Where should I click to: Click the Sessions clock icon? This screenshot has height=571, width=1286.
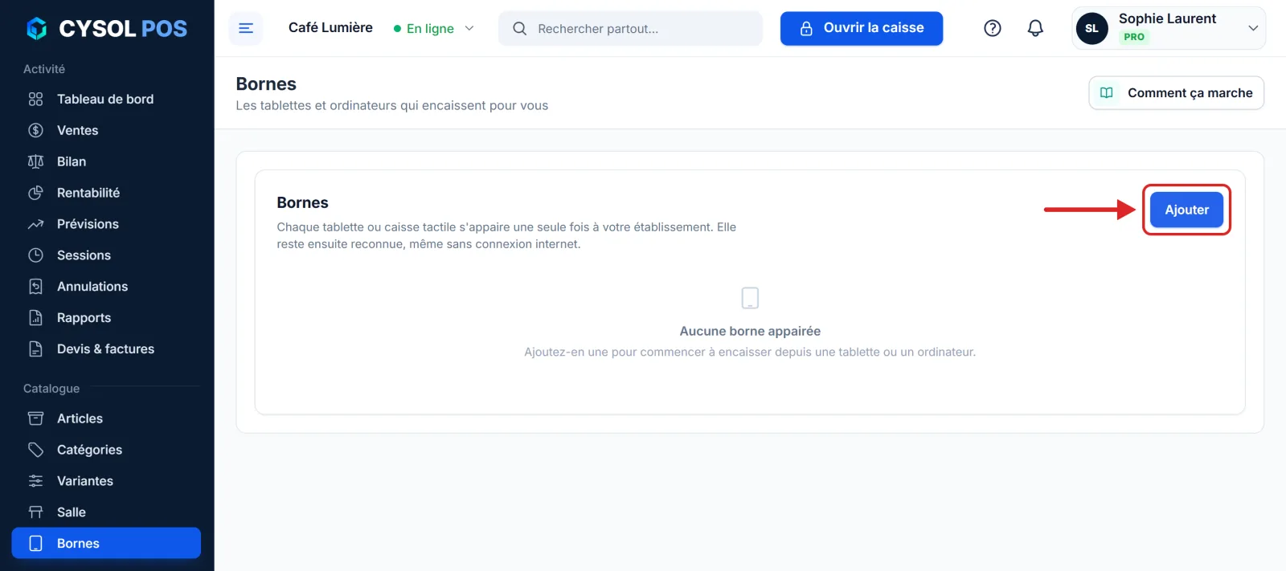(35, 255)
